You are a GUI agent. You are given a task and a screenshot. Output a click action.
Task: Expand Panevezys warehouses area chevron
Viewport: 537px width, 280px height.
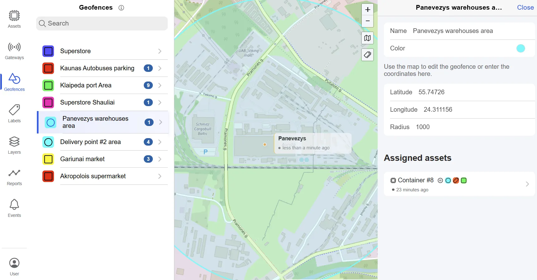[161, 122]
